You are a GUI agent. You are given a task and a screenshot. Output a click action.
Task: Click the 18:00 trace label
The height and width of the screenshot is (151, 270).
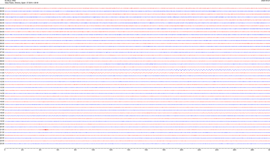2,113
